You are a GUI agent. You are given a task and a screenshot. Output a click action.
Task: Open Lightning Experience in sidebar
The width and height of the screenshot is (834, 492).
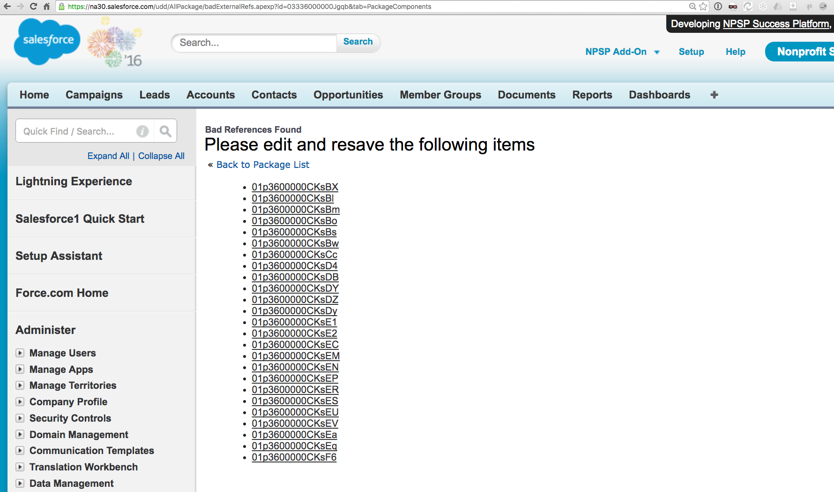point(74,182)
